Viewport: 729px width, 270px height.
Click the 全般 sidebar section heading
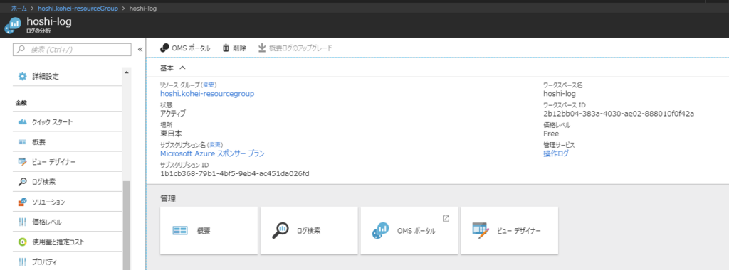(21, 102)
